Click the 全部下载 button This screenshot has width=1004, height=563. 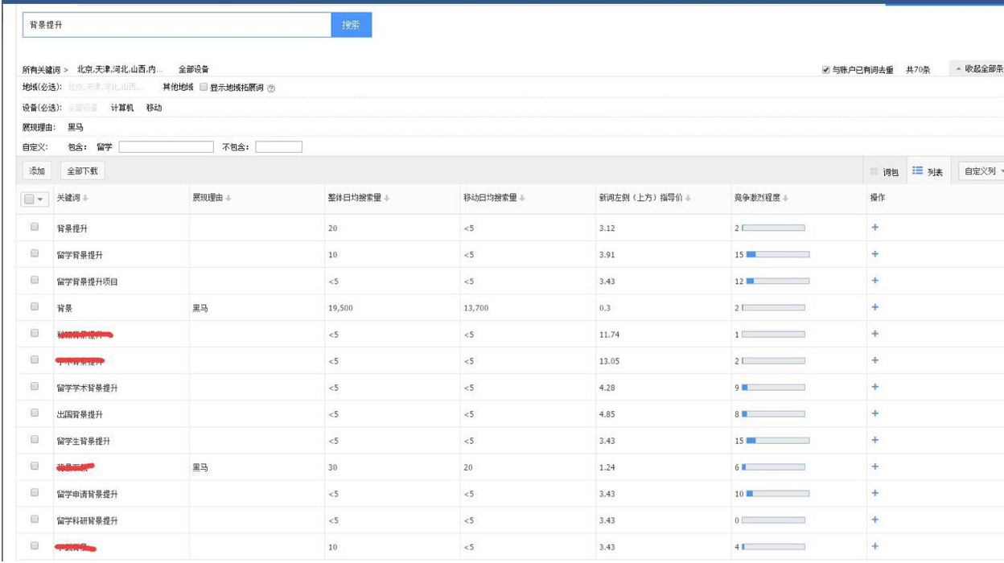82,171
